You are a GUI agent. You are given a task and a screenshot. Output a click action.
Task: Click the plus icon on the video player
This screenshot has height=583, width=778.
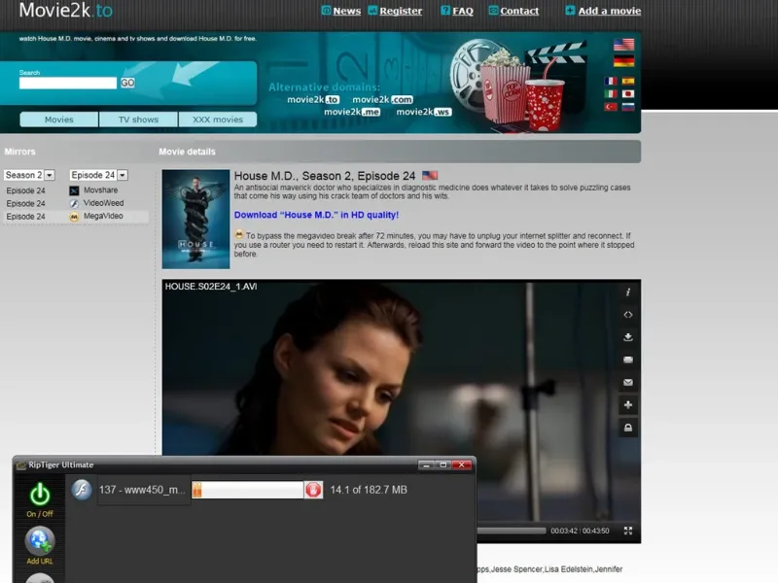coord(627,405)
